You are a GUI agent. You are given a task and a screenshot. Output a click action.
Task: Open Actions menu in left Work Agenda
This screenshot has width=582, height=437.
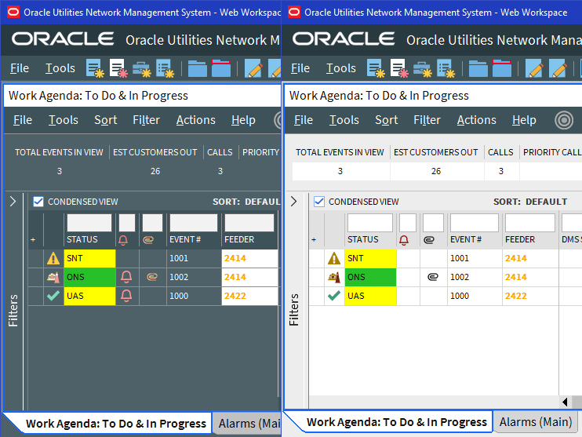[195, 120]
